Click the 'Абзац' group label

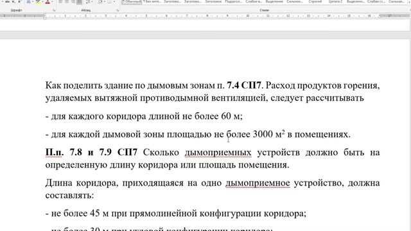pos(85,10)
